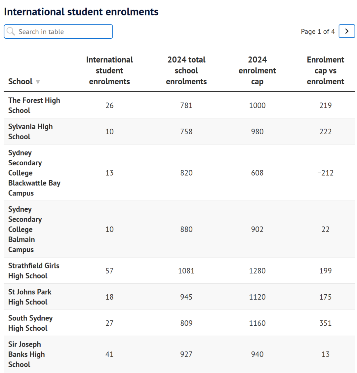The width and height of the screenshot is (357, 373).
Task: Sort by 2024 enrolment cap header
Action: (x=258, y=71)
